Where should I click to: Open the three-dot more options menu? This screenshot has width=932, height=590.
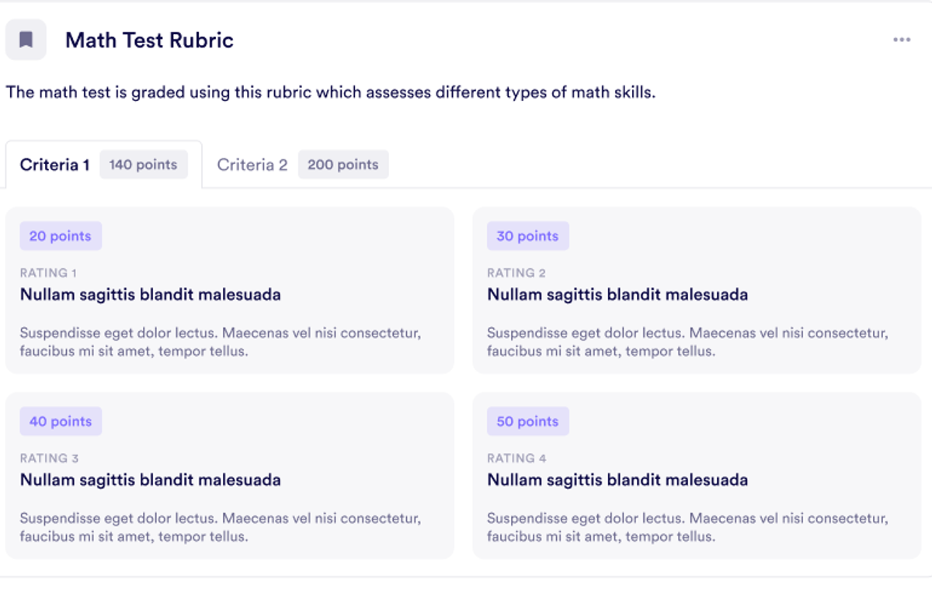pos(902,40)
